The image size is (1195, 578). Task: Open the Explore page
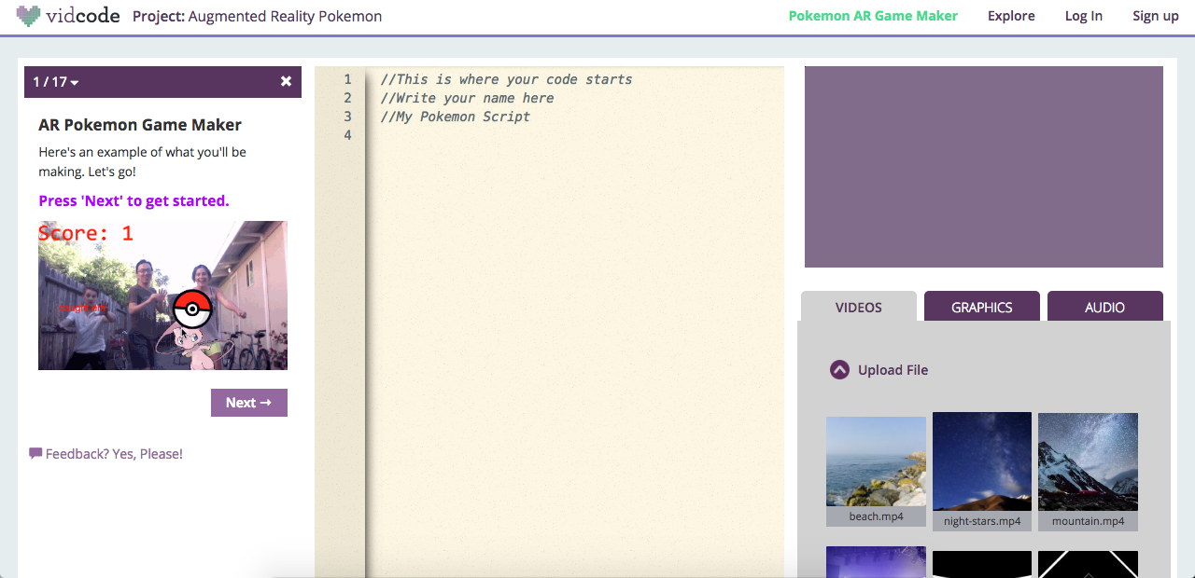point(1011,16)
